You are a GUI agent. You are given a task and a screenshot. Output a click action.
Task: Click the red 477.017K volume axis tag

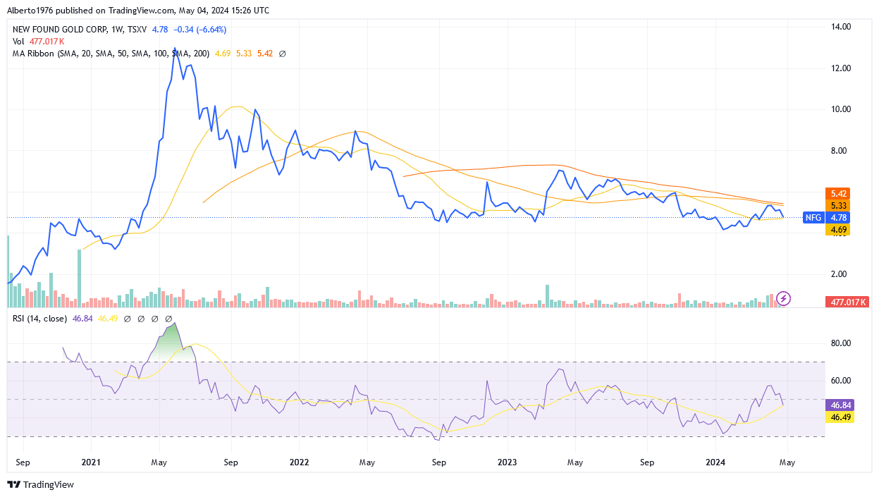coord(847,302)
